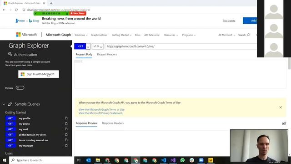Click document icon next to 'my manager'
Image resolution: width=291 pixels, height=164 pixels.
pyautogui.click(x=66, y=145)
